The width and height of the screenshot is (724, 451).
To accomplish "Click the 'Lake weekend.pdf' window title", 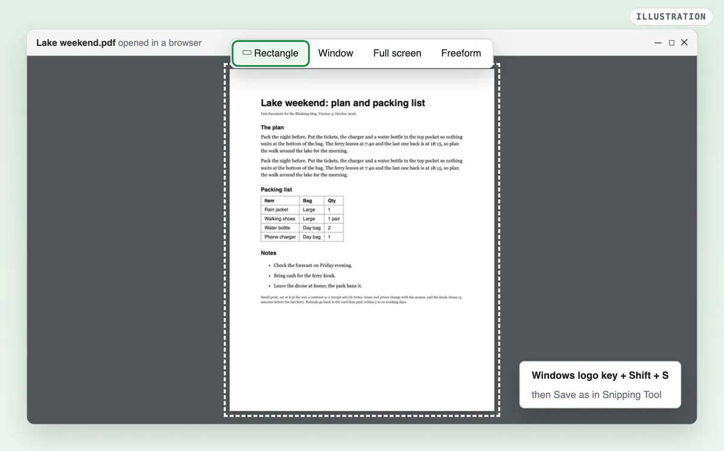I will click(x=76, y=43).
